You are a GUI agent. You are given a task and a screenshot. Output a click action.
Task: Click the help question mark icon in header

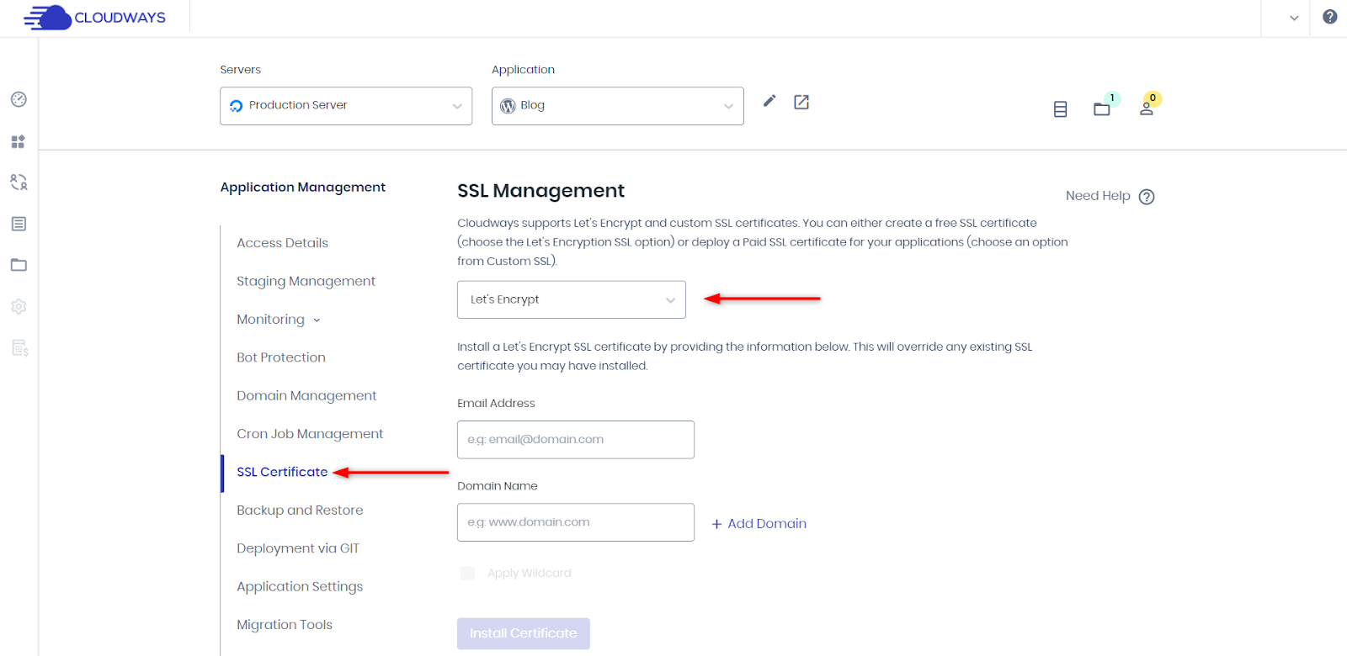1330,17
